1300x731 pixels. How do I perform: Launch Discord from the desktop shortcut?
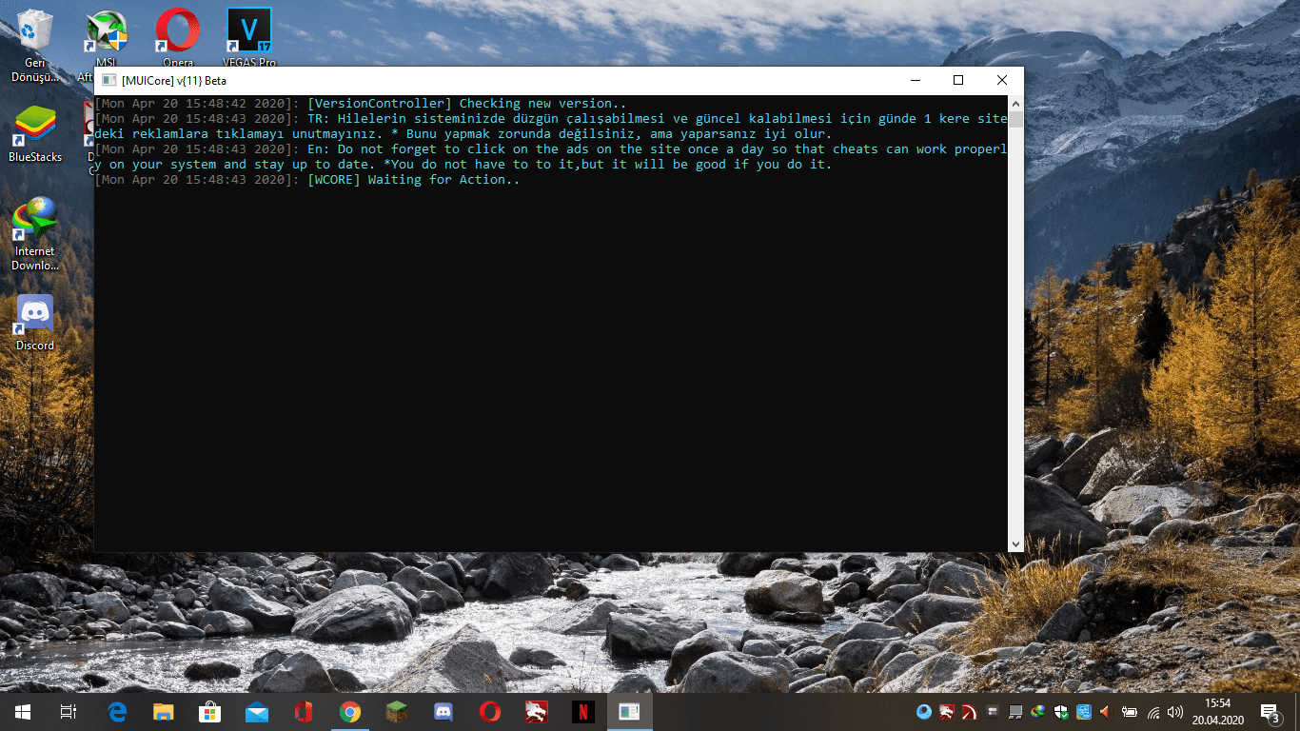(x=35, y=323)
